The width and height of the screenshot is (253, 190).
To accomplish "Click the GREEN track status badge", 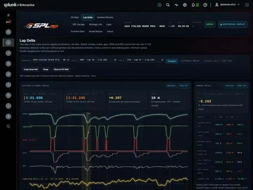I will 210,24.
